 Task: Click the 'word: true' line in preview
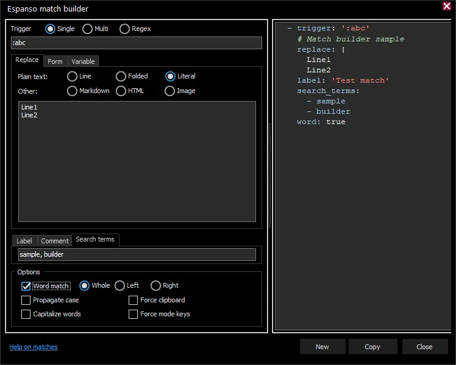tap(321, 122)
